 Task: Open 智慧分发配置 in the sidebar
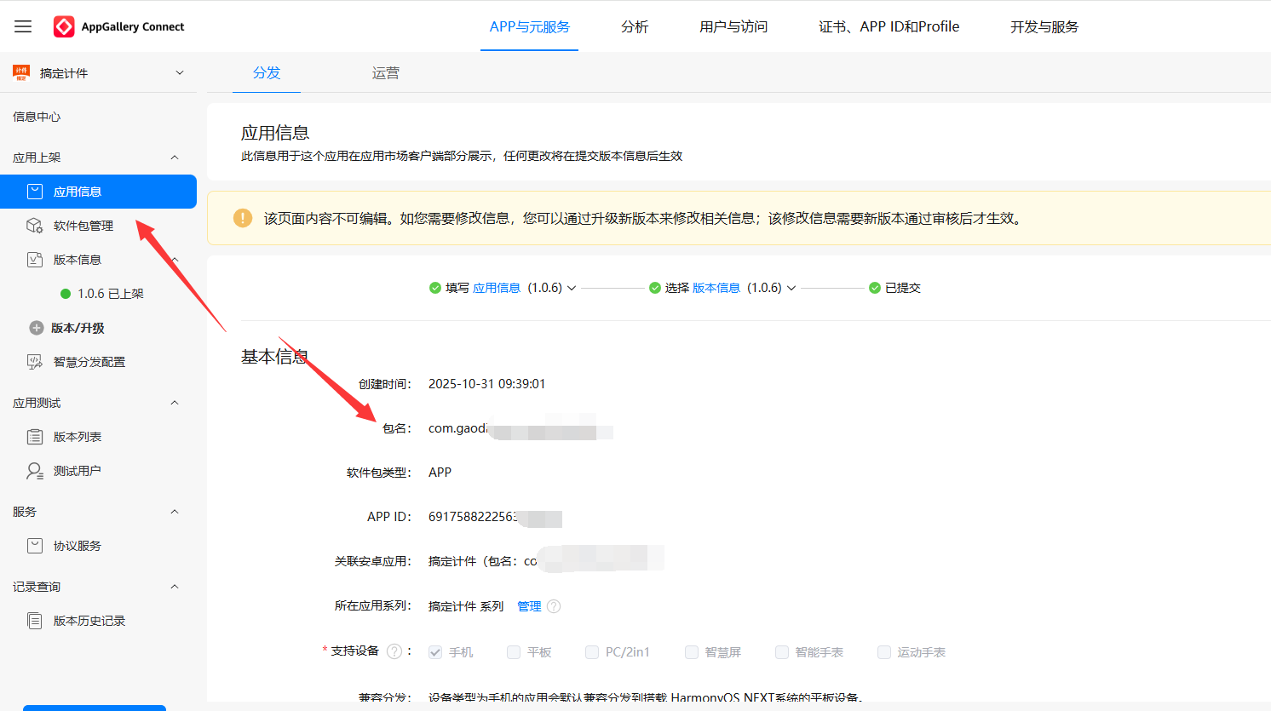click(89, 362)
